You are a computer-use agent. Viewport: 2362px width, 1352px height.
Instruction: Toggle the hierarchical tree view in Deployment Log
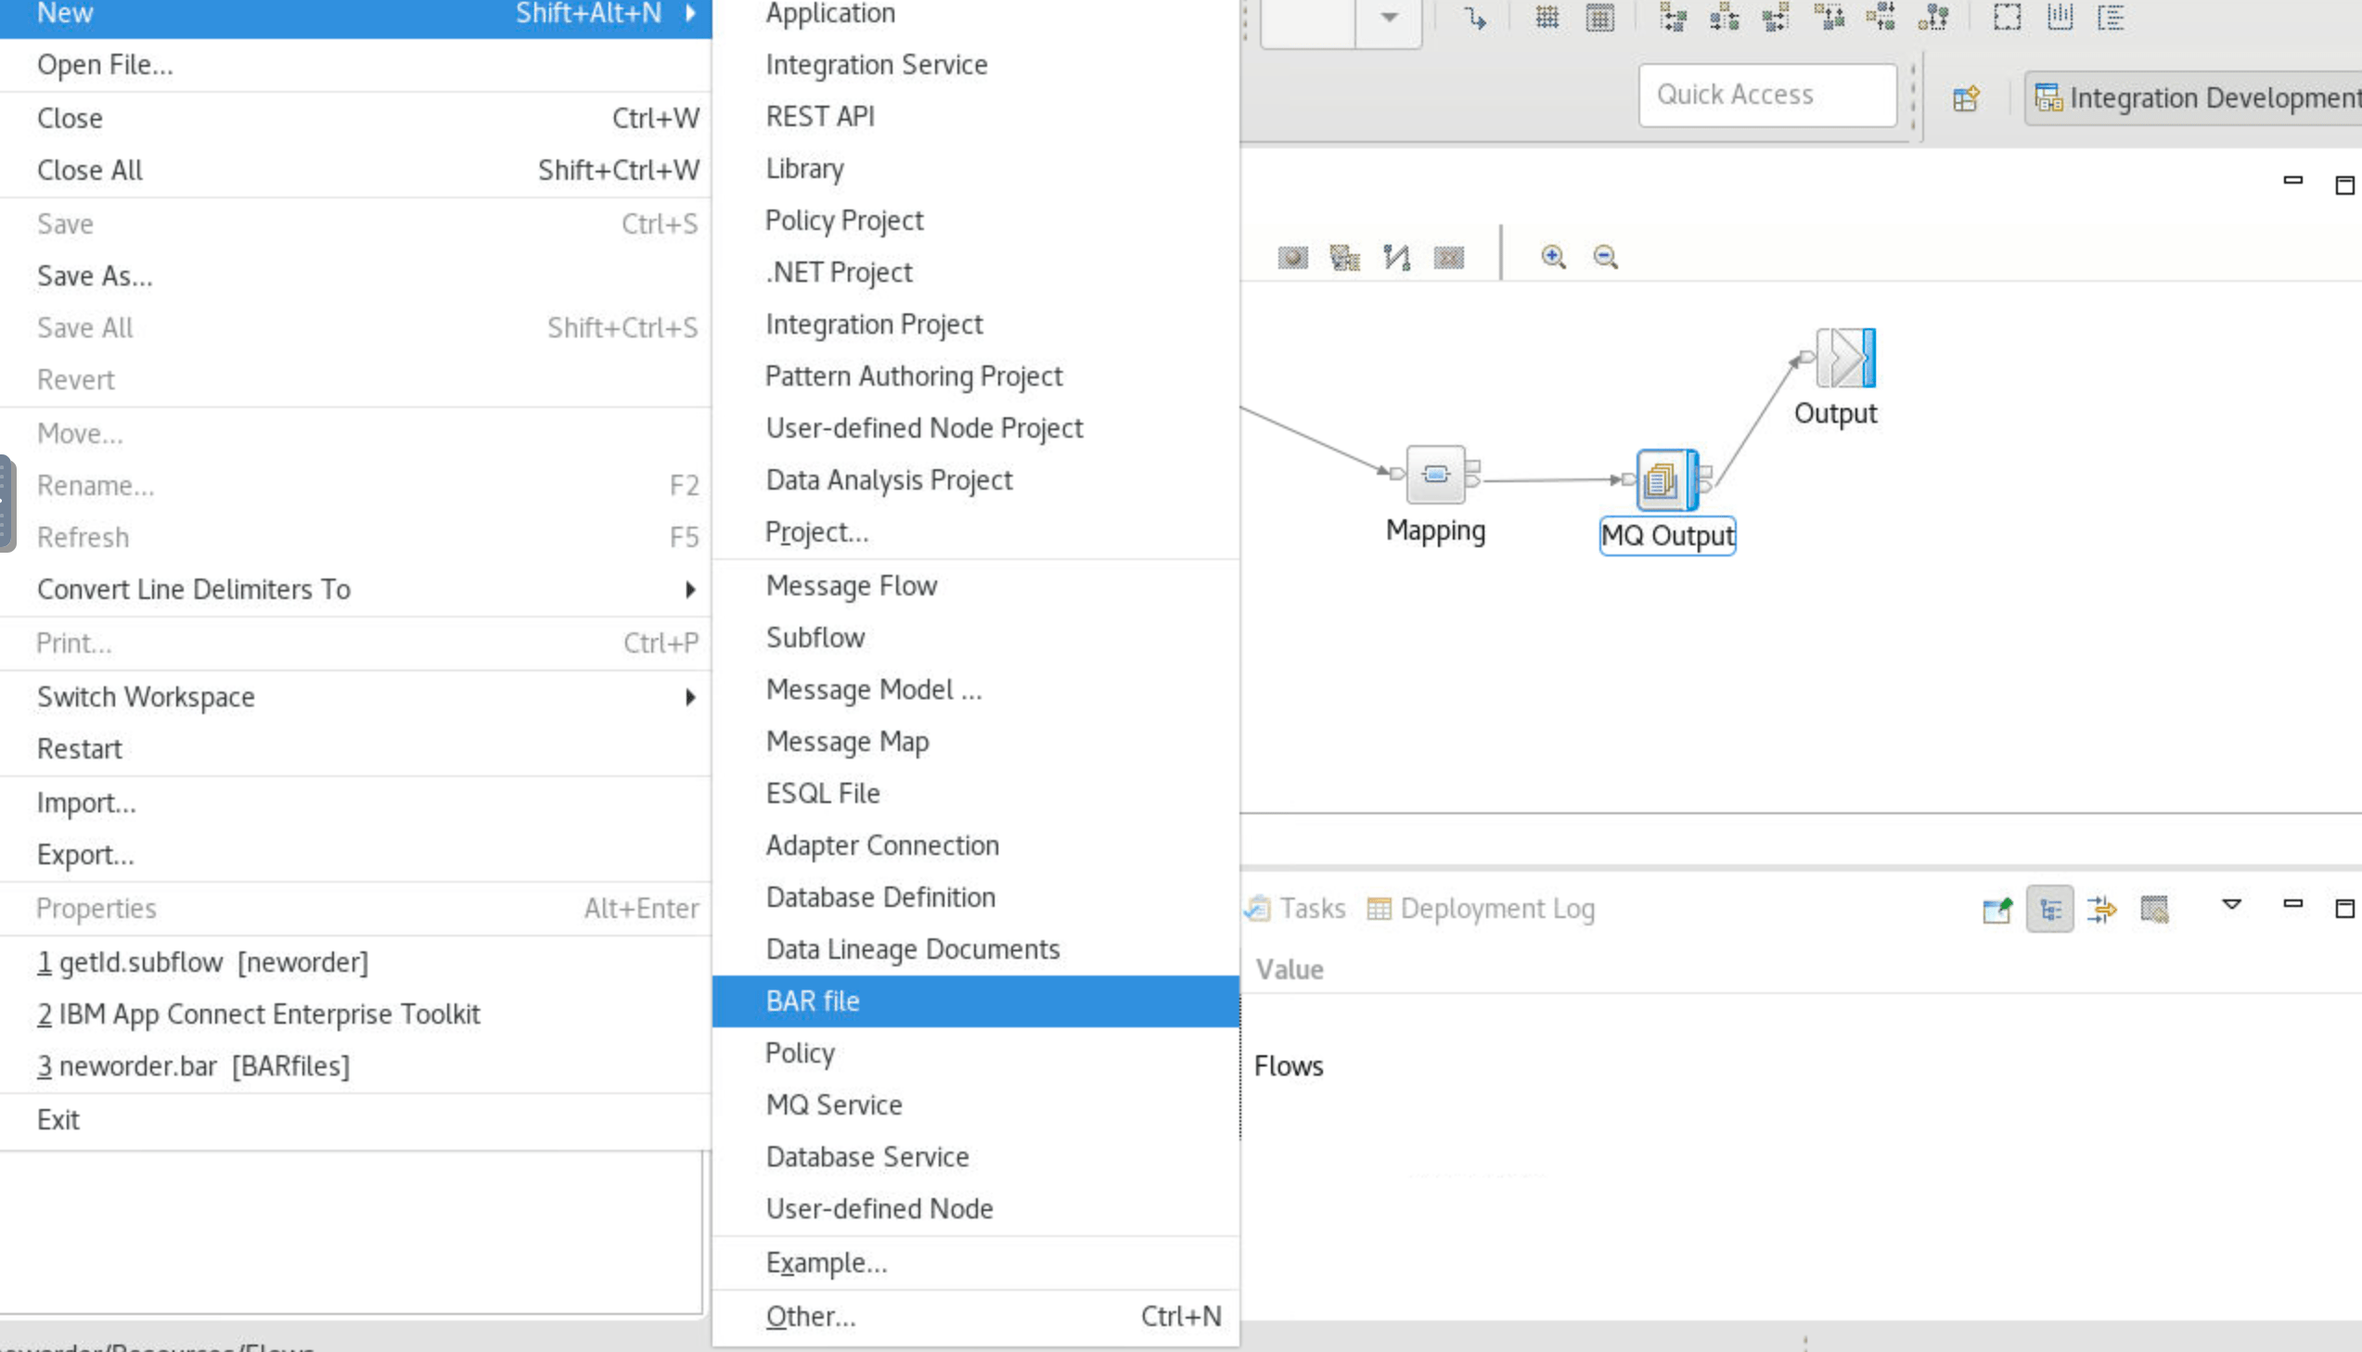coord(2049,908)
